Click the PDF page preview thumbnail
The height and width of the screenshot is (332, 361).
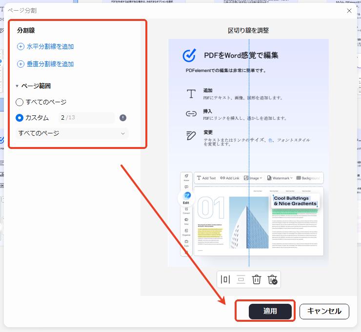[248, 153]
